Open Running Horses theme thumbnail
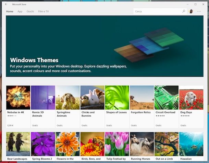This screenshot has width=209, height=163. 142,144
